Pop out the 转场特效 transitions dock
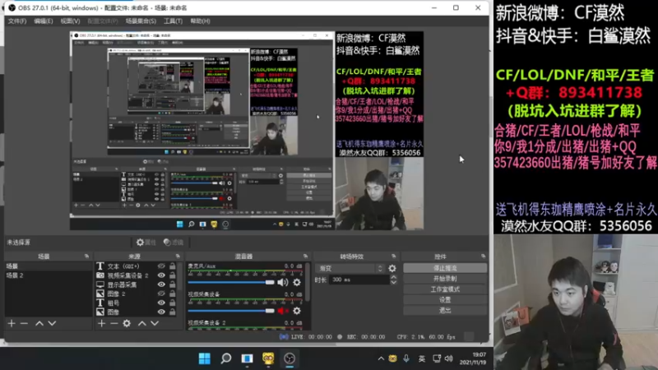Screen dimensions: 658x370 pyautogui.click(x=394, y=256)
